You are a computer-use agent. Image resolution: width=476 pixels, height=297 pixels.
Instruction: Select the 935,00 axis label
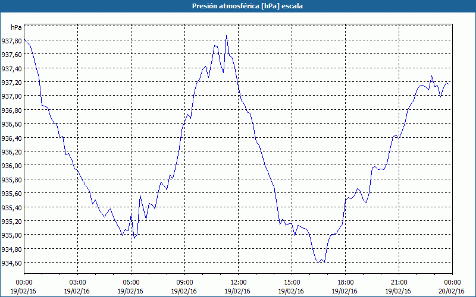tap(11, 235)
